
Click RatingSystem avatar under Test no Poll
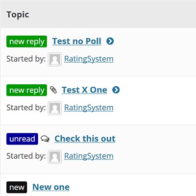pyautogui.click(x=55, y=59)
